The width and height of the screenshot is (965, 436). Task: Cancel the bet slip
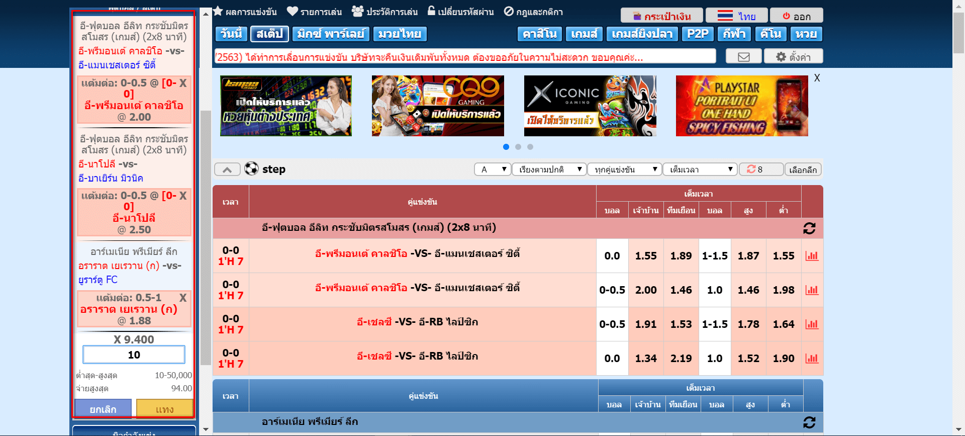tap(103, 409)
